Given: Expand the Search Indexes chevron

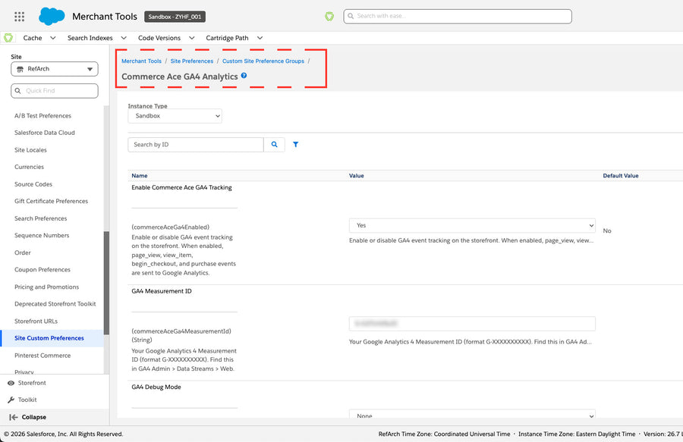Looking at the screenshot, I should click(x=124, y=38).
